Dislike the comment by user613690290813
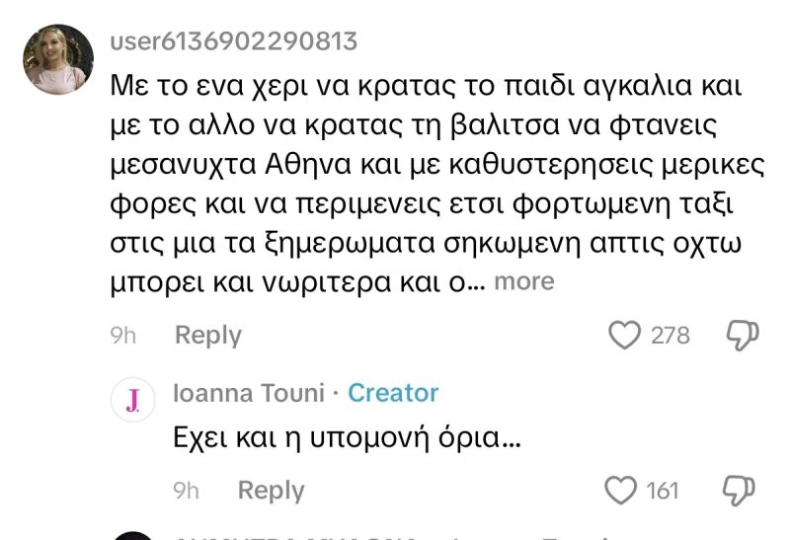The width and height of the screenshot is (790, 540). (x=742, y=335)
